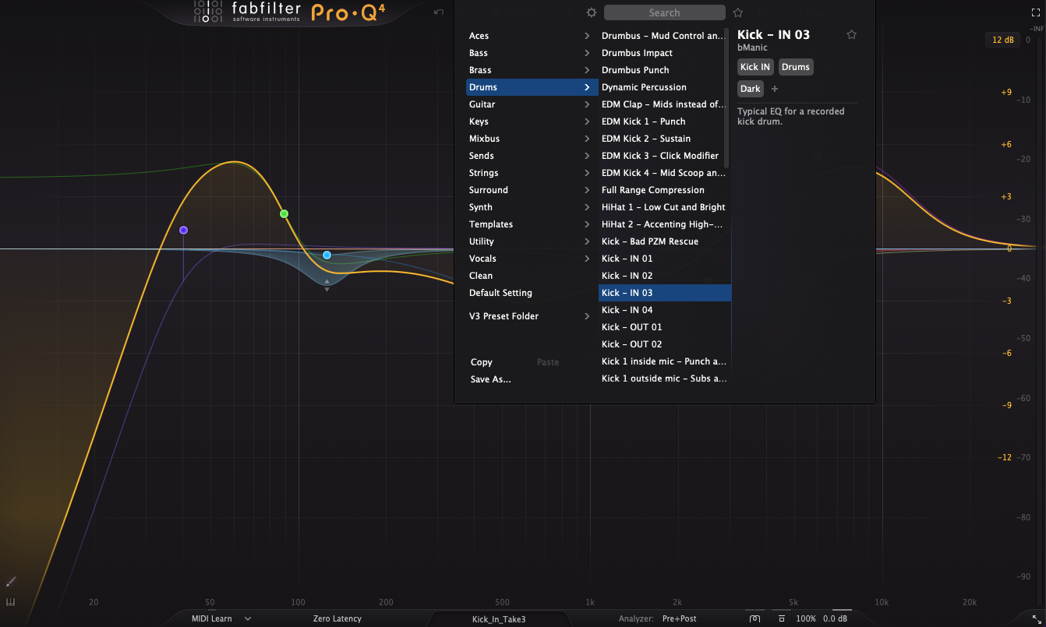Toggle full screen mode icon
Viewport: 1046px width, 627px height.
[1036, 12]
